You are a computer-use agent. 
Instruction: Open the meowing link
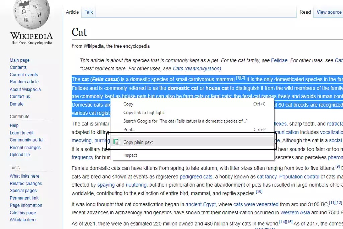(82, 140)
